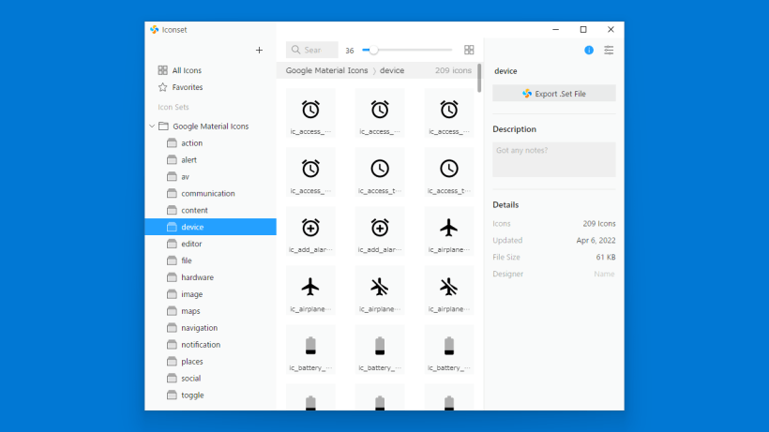Maximize the Iconset window
The width and height of the screenshot is (769, 432).
point(583,29)
